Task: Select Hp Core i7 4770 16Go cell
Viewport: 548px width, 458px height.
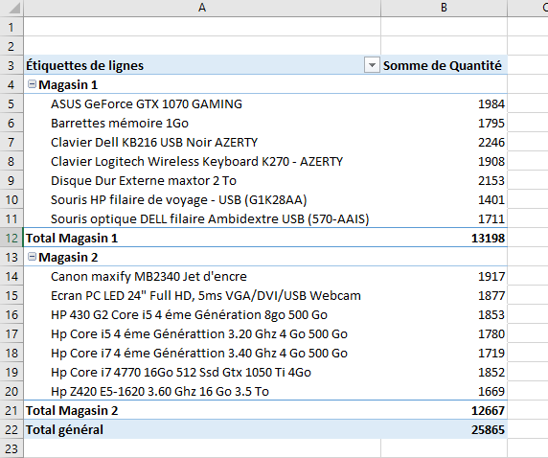Action: pyautogui.click(x=202, y=372)
